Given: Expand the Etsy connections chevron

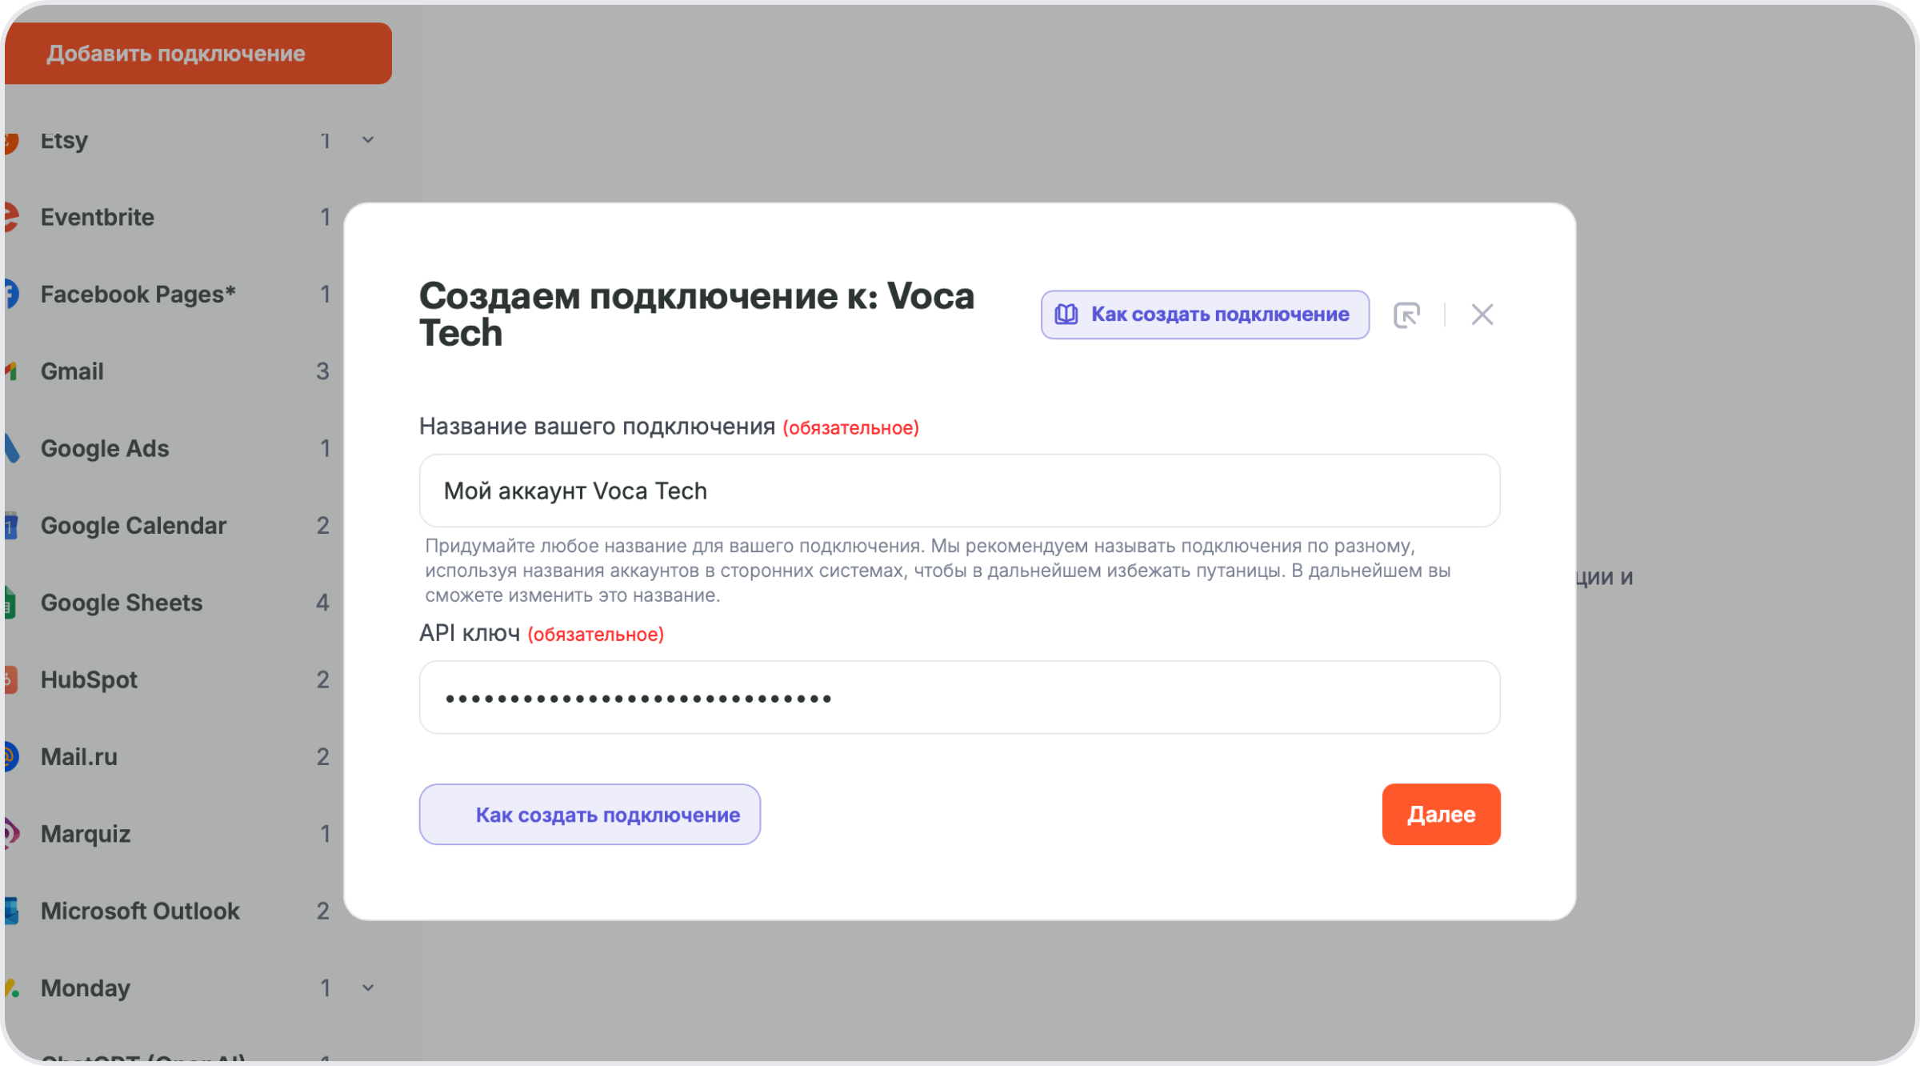Looking at the screenshot, I should point(368,140).
